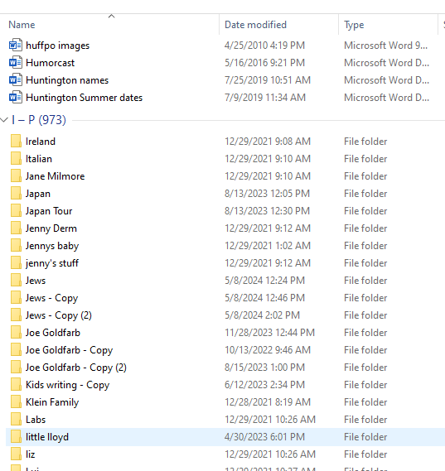The image size is (445, 471).
Task: Select the Ireland folder name
Action: (41, 142)
